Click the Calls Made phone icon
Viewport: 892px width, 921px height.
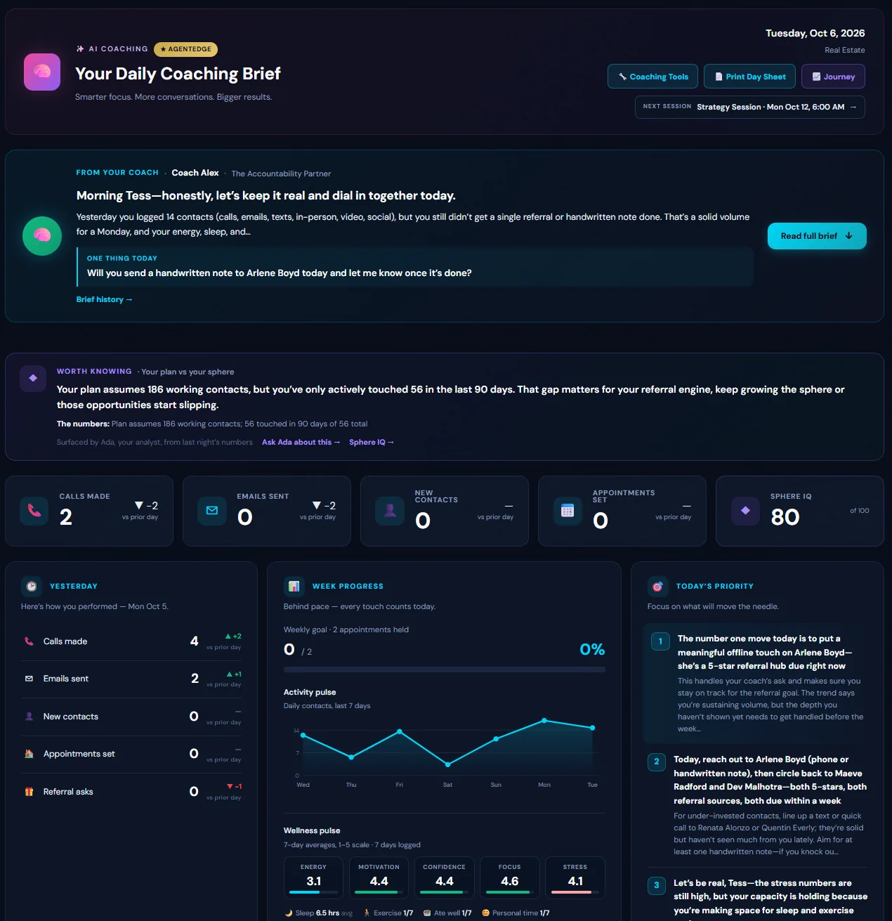34,511
